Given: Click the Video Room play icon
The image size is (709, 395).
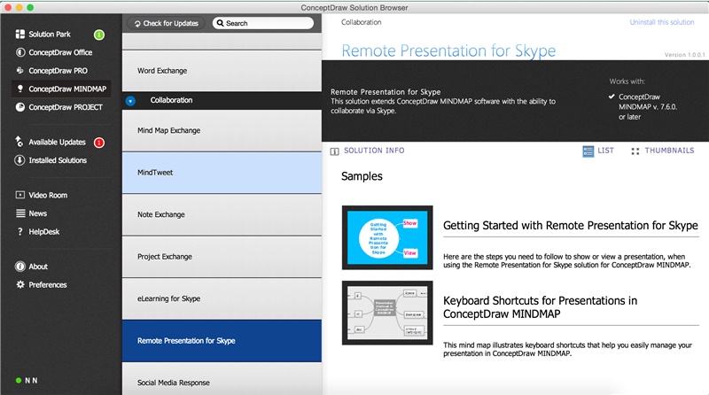Looking at the screenshot, I should [x=20, y=195].
